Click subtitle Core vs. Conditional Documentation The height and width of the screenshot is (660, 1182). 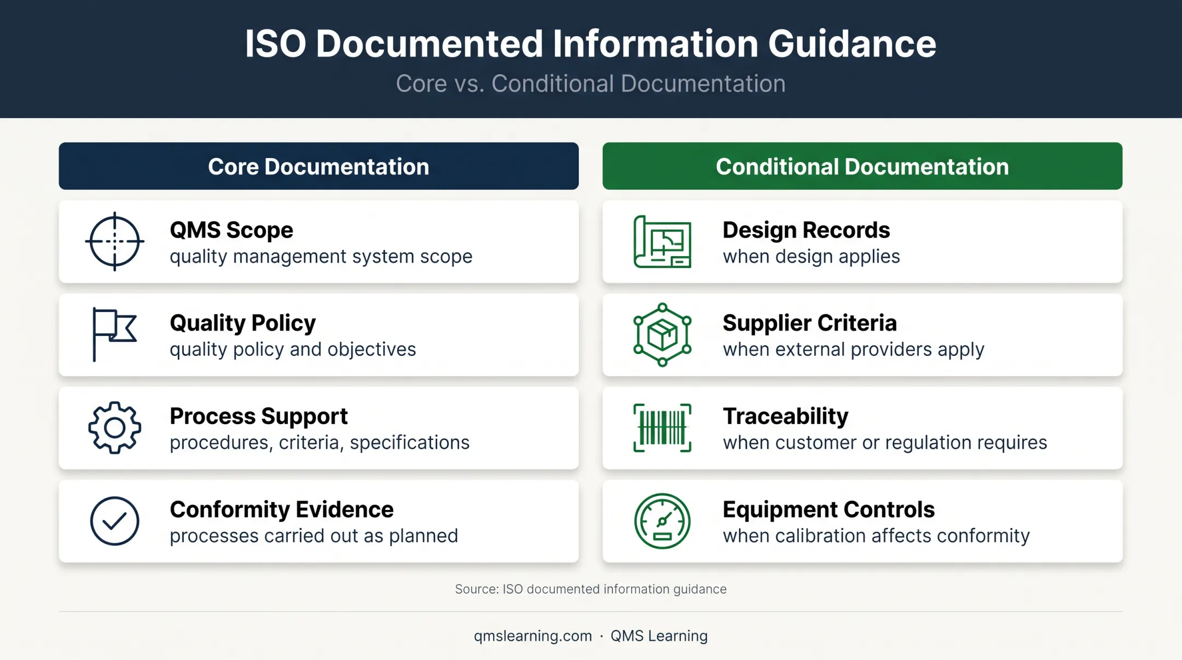tap(590, 84)
